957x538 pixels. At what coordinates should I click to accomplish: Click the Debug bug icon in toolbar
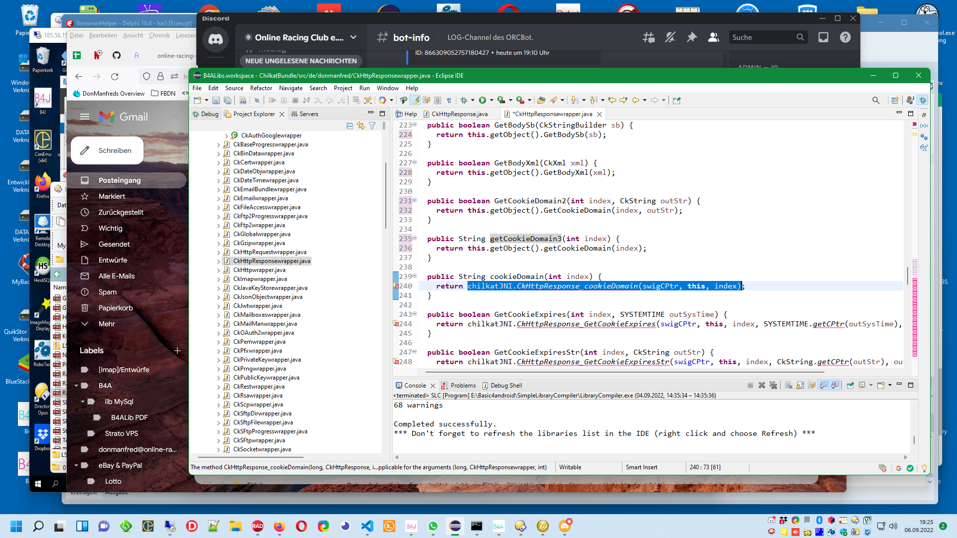click(x=464, y=100)
